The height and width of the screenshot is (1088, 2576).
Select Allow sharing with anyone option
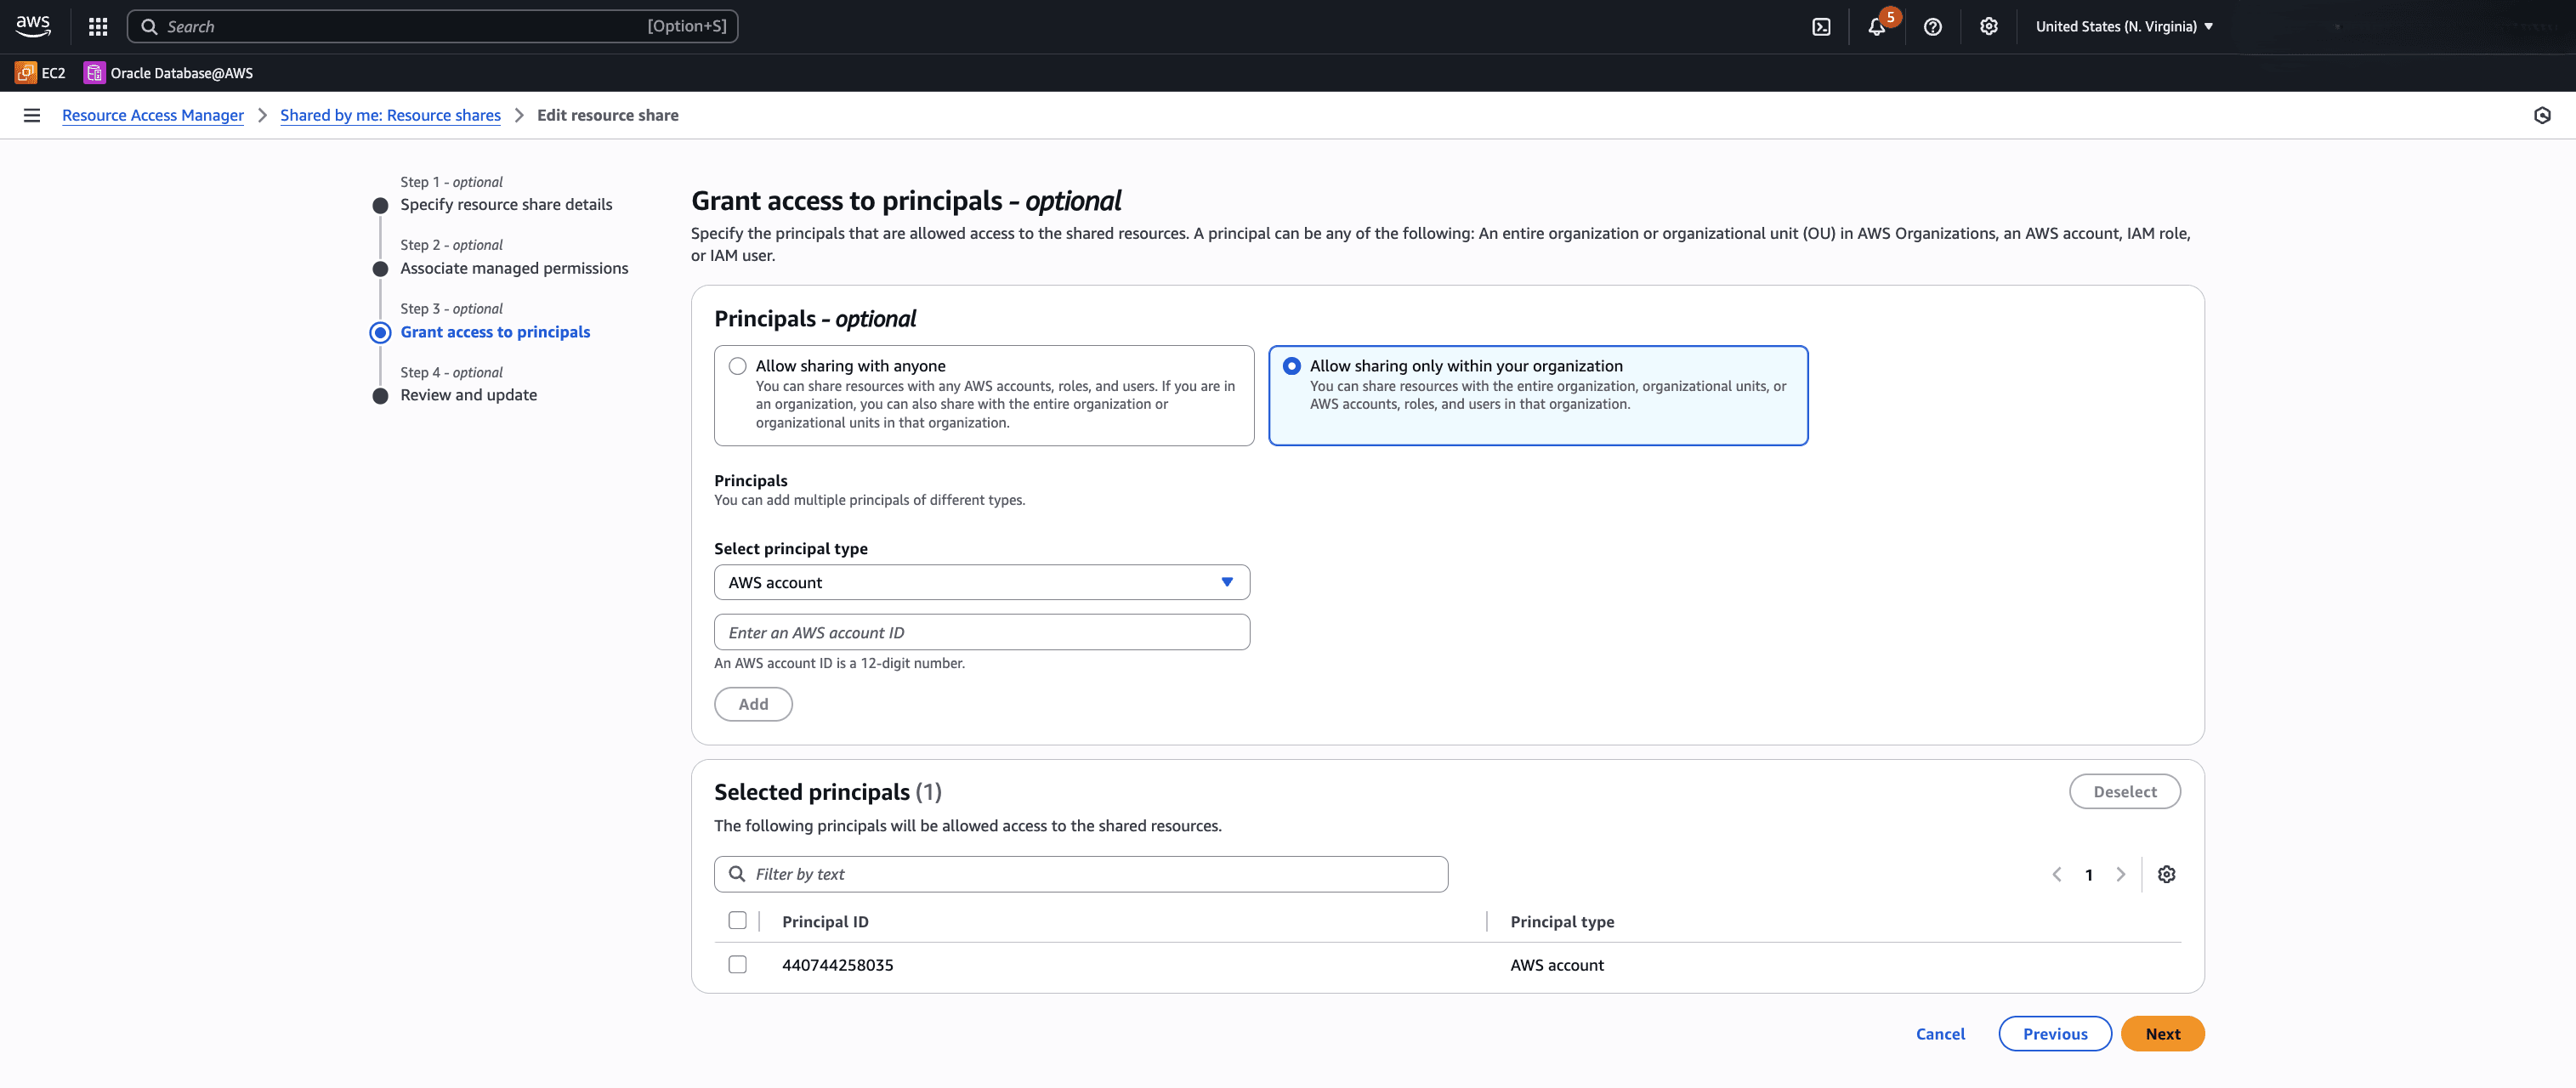click(x=737, y=366)
